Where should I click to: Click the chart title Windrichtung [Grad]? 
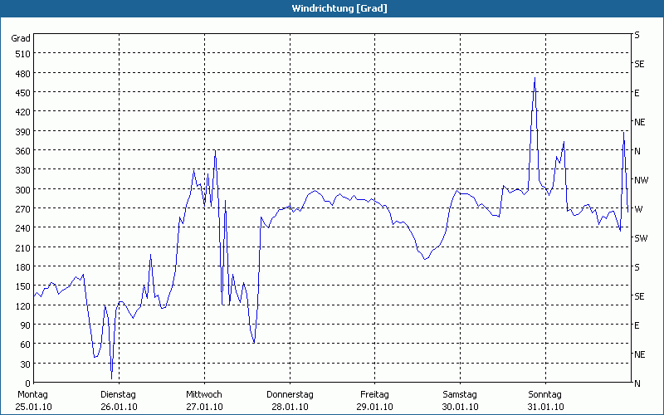(x=339, y=8)
